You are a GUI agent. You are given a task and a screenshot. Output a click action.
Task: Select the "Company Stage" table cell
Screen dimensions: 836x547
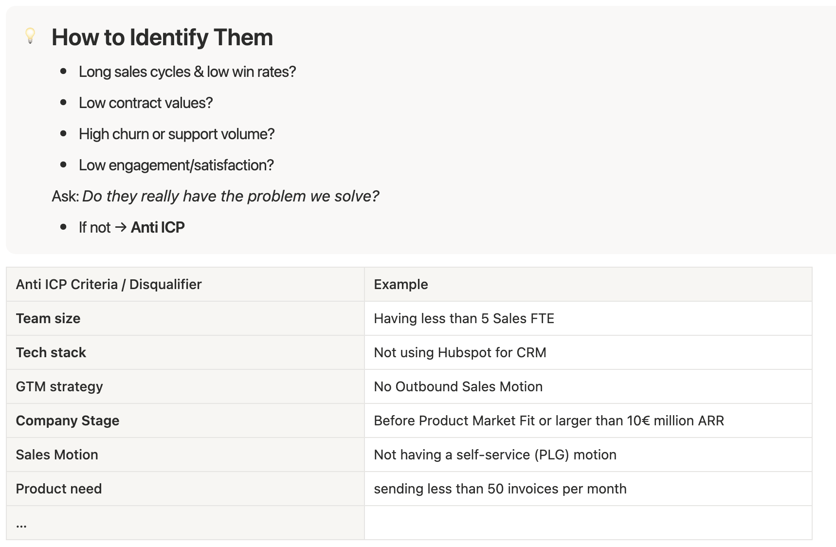tap(68, 420)
